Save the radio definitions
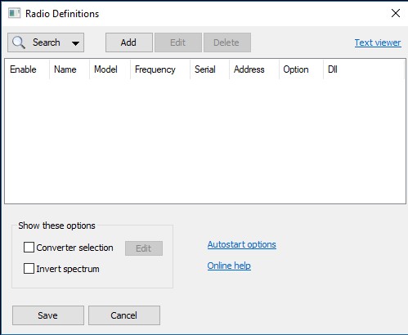The height and width of the screenshot is (335, 408). pos(48,315)
